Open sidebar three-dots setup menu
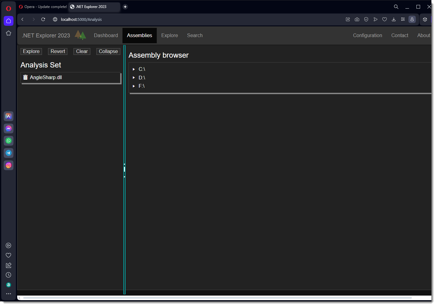Image resolution: width=436 pixels, height=306 pixels. point(9,294)
